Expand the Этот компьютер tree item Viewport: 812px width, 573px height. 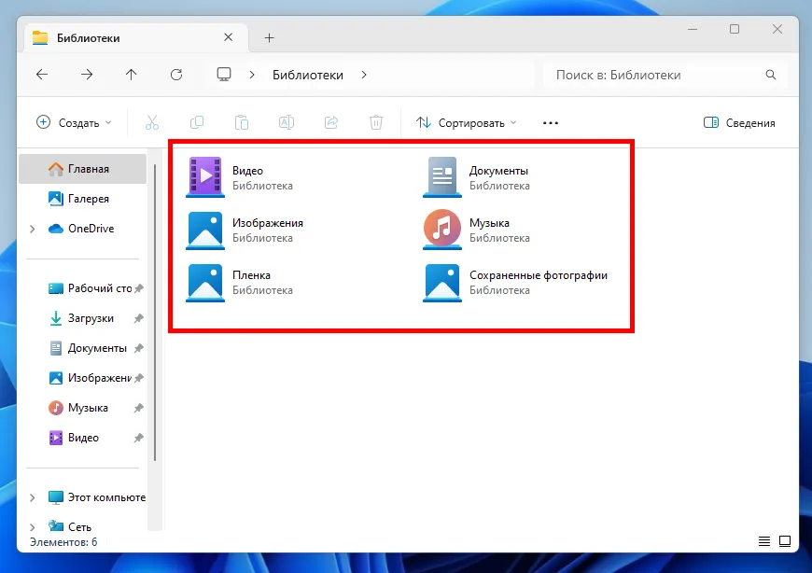click(x=31, y=497)
